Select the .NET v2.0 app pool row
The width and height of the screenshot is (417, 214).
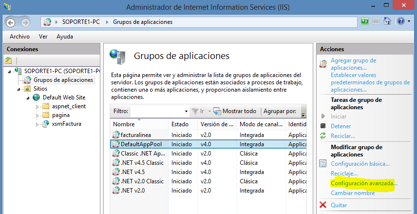208,191
